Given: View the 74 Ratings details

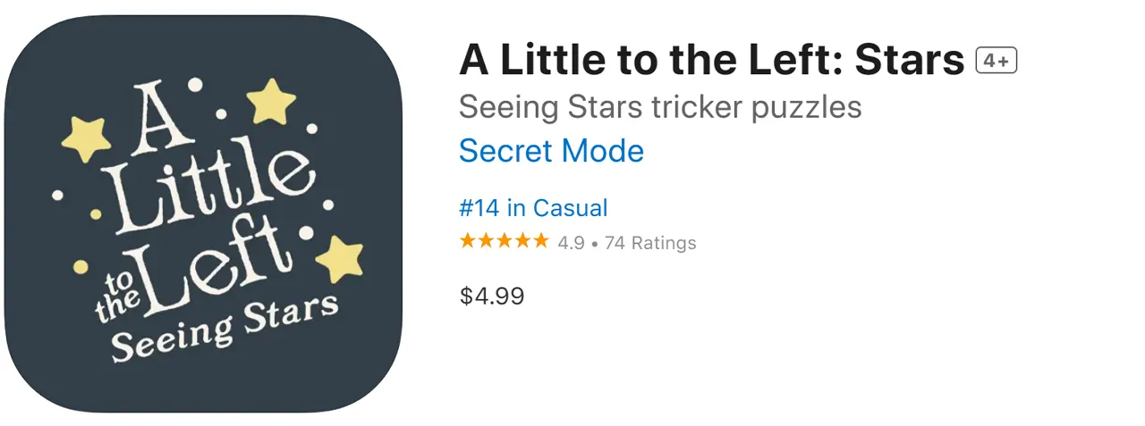Looking at the screenshot, I should (650, 243).
